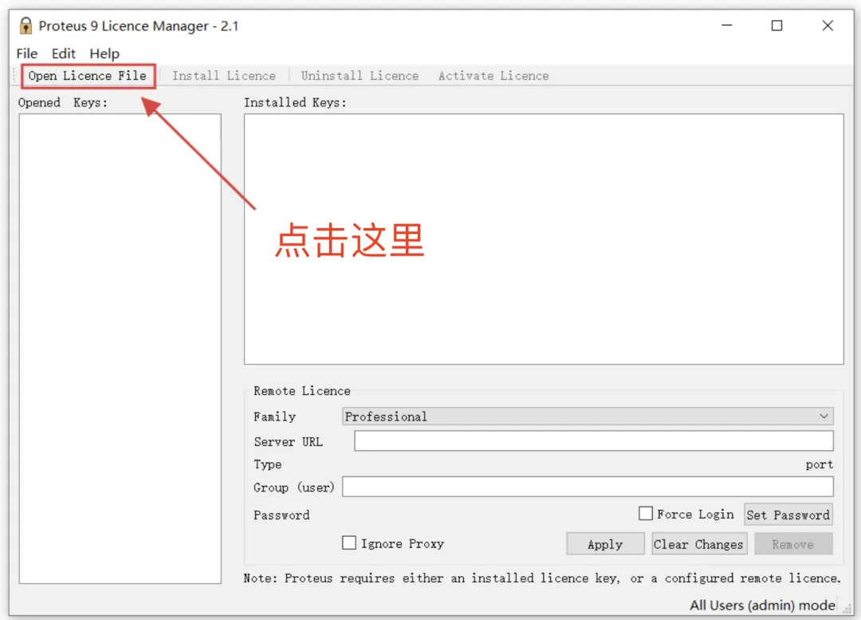This screenshot has width=861, height=620.
Task: Click the toolbar drag handle grip
Action: pos(14,76)
